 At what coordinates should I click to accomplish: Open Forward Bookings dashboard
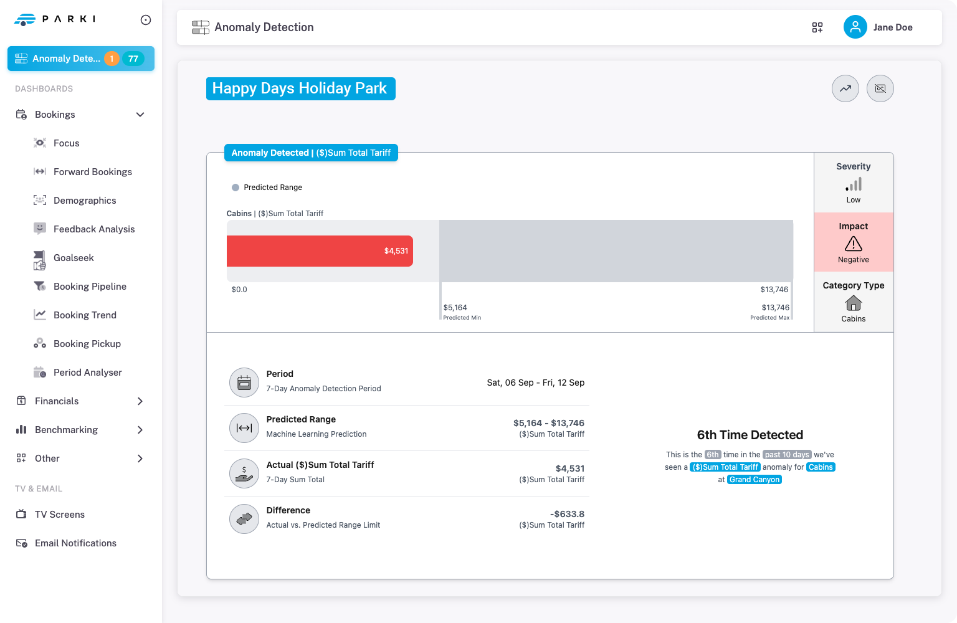coord(92,172)
